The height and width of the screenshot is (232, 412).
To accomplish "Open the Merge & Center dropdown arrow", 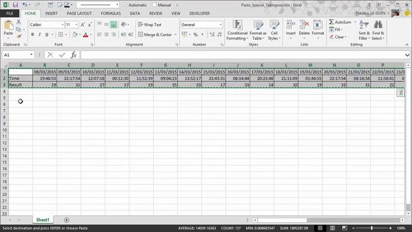I will coord(176,34).
